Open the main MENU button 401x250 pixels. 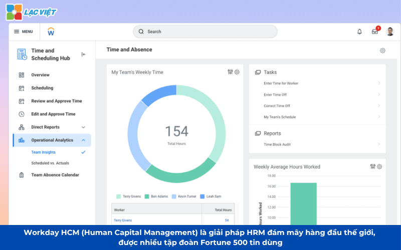[x=23, y=31]
